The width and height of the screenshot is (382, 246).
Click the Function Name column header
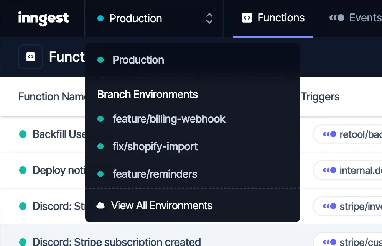(52, 97)
